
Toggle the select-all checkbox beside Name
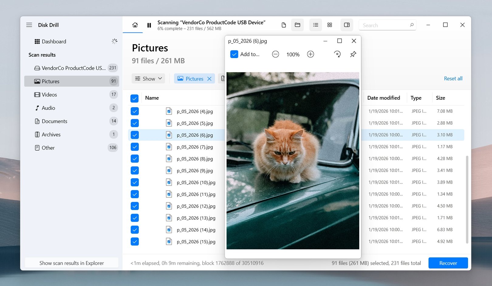(x=135, y=98)
